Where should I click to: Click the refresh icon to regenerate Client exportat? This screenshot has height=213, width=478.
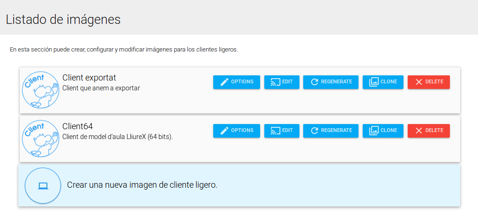click(315, 82)
